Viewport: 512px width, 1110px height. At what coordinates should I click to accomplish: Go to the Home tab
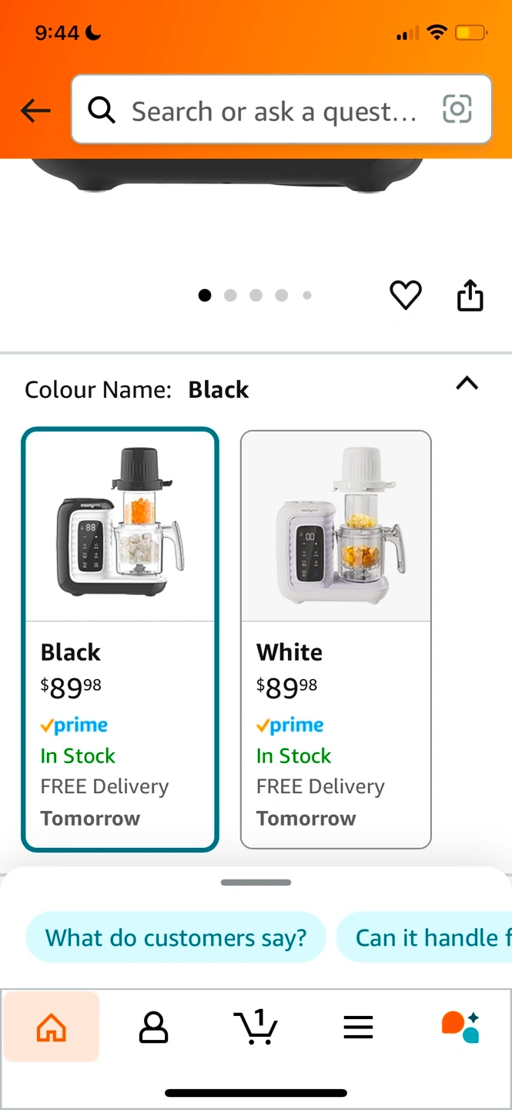click(52, 1027)
